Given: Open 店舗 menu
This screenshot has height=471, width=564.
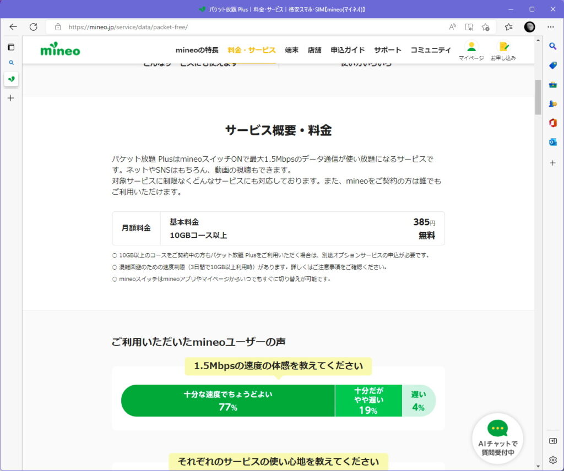Looking at the screenshot, I should tap(314, 50).
